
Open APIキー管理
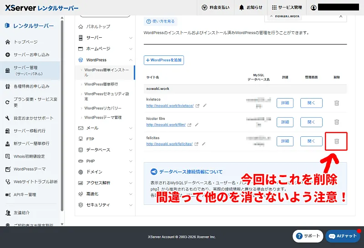click(21, 195)
